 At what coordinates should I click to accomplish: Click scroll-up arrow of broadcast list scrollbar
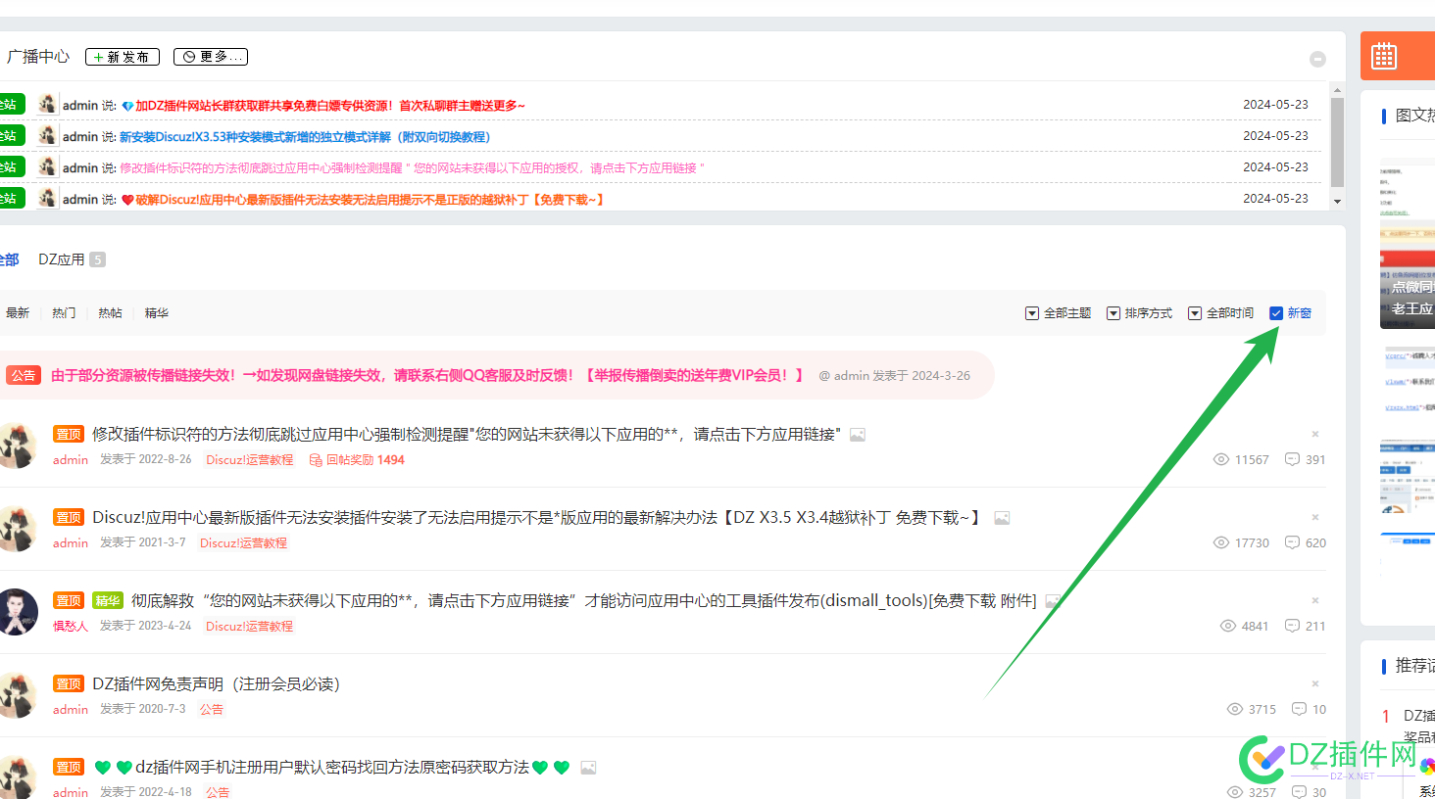[x=1337, y=89]
